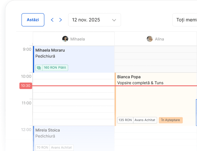Click the Astăzi button

pyautogui.click(x=33, y=20)
